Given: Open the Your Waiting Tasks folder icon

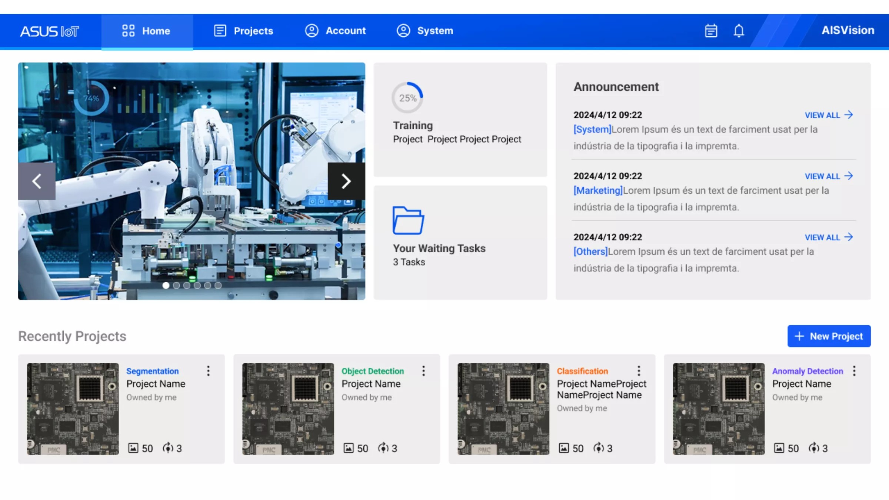Looking at the screenshot, I should (408, 220).
